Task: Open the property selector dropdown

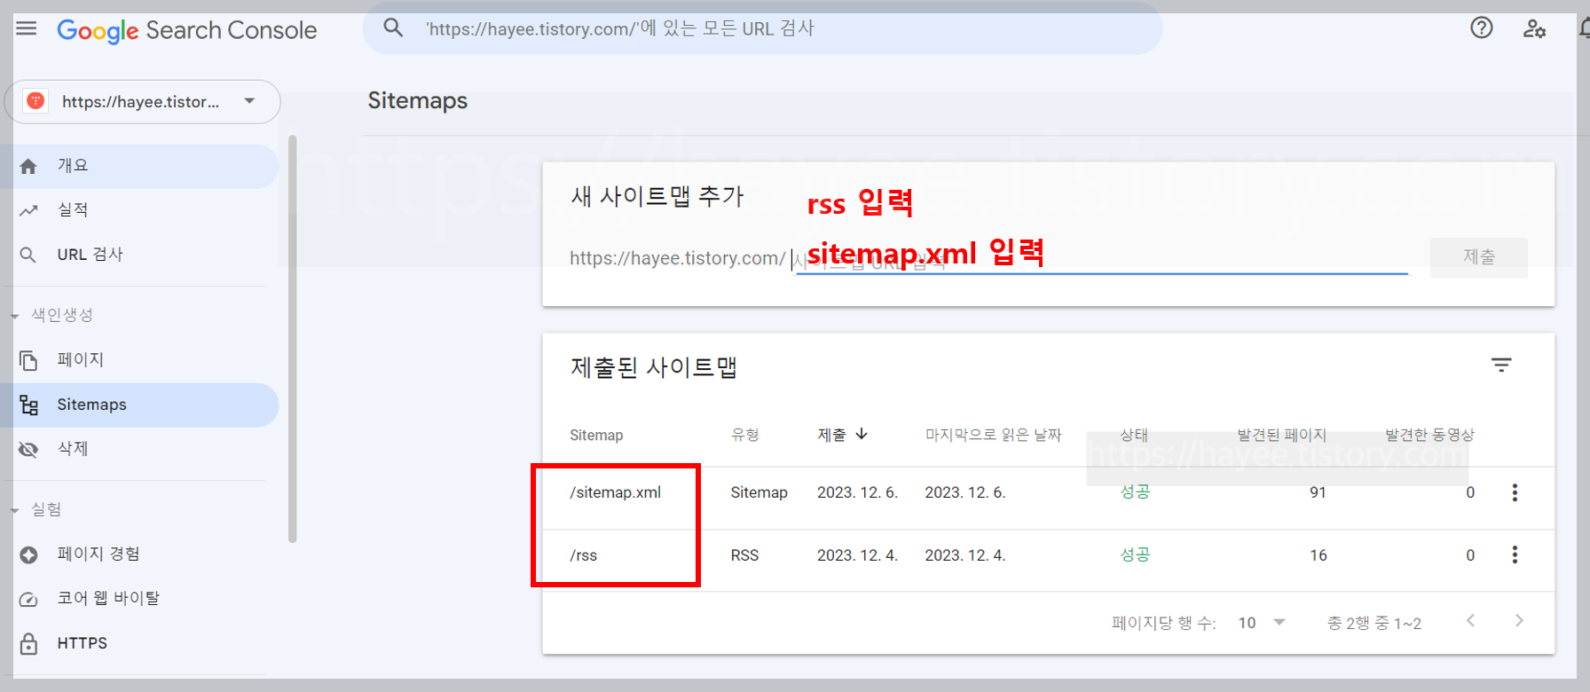Action: (143, 101)
